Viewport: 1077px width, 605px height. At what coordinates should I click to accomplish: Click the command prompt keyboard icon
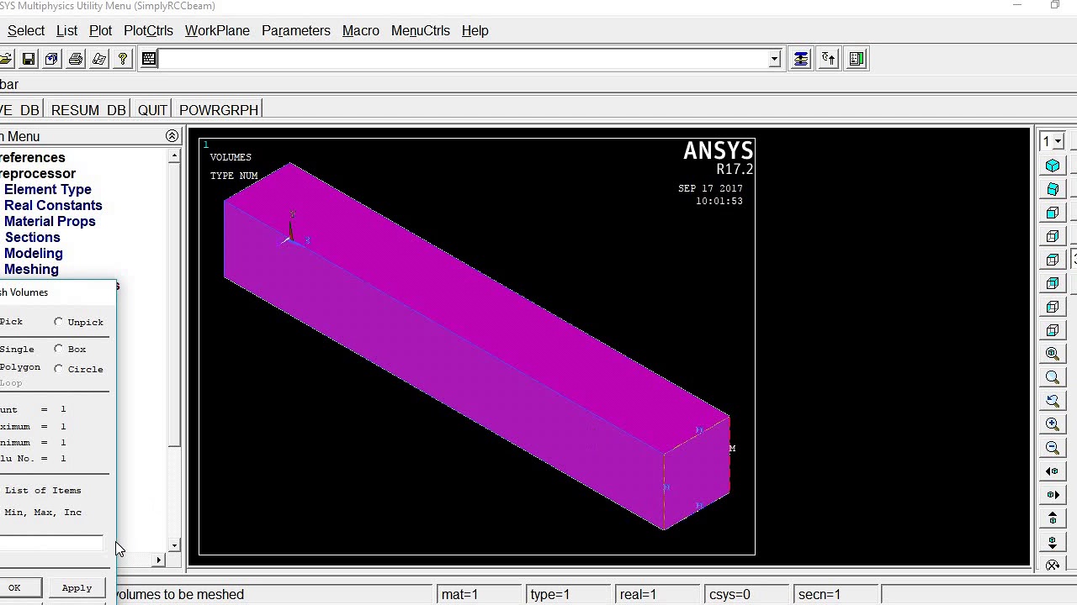coord(149,59)
